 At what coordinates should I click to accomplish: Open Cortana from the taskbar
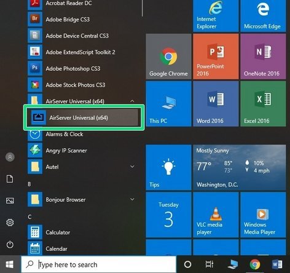pos(187,264)
